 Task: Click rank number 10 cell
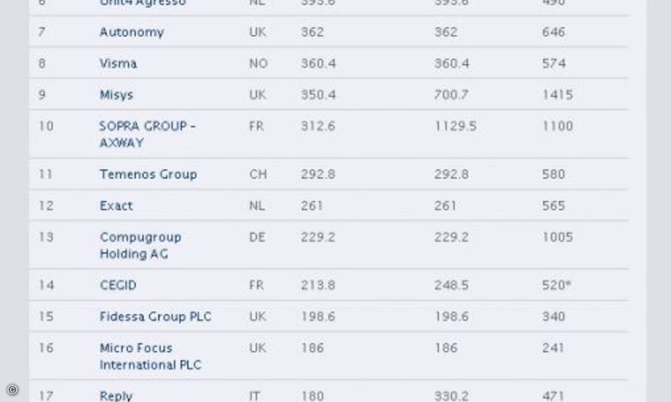coord(46,126)
